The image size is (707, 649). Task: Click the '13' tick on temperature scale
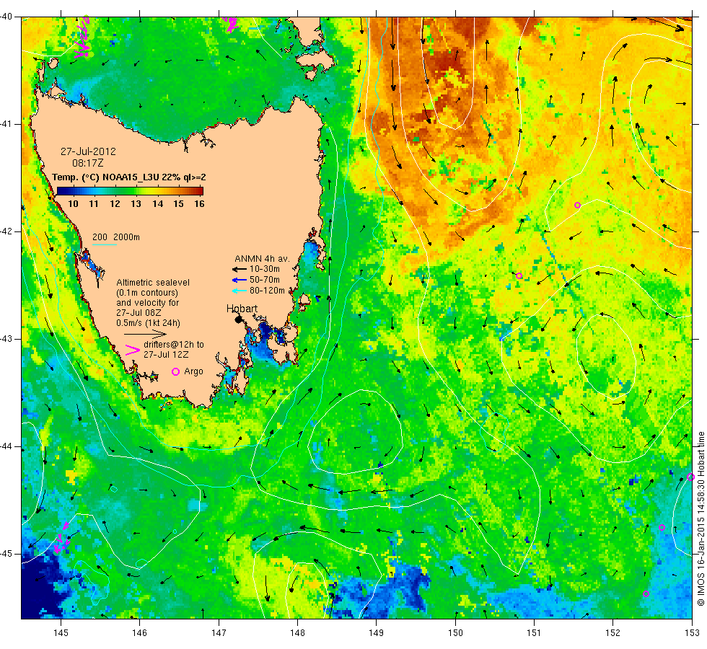(136, 203)
